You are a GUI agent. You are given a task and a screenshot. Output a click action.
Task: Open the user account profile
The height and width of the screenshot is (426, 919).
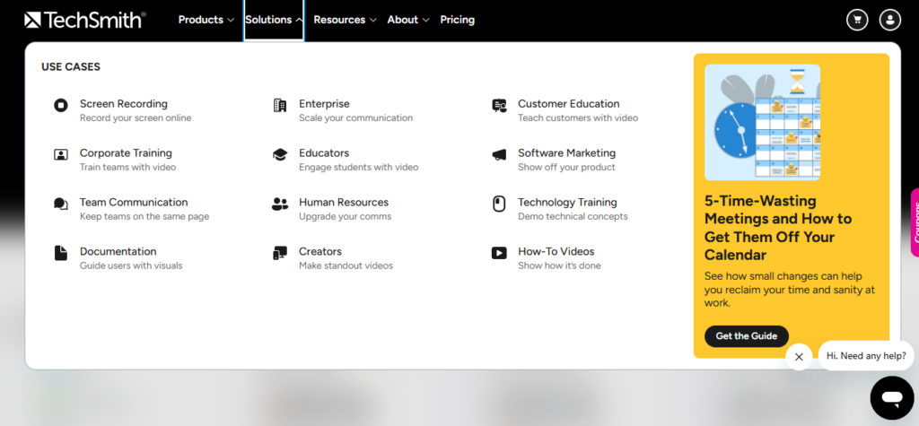pyautogui.click(x=889, y=20)
